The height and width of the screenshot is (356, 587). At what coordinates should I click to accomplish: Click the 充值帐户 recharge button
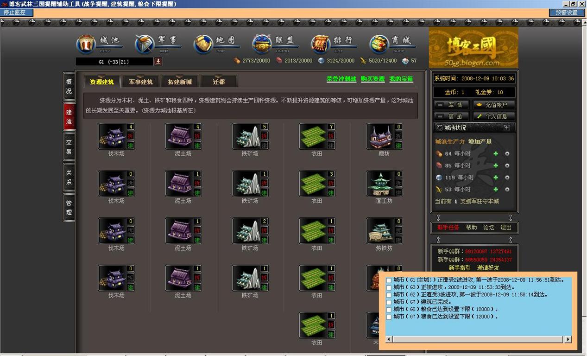[x=494, y=105]
